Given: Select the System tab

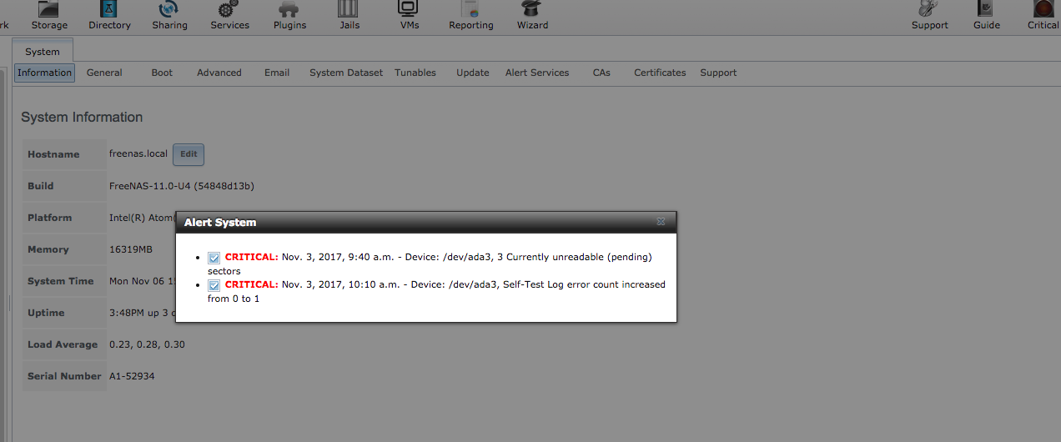Looking at the screenshot, I should tap(43, 52).
